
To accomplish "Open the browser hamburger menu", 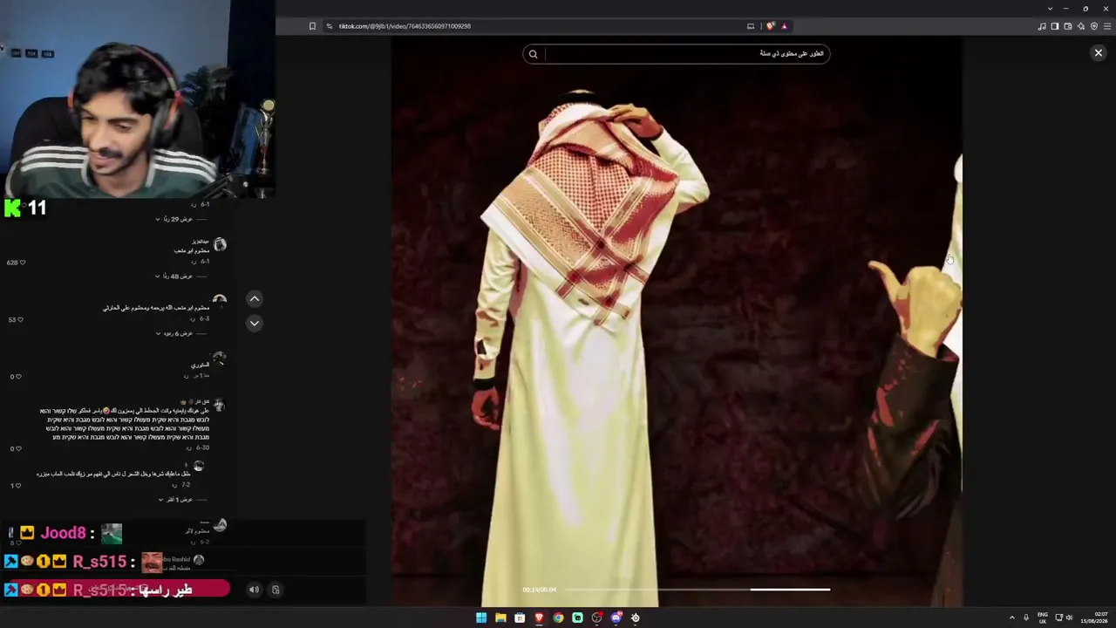I will pyautogui.click(x=1107, y=26).
